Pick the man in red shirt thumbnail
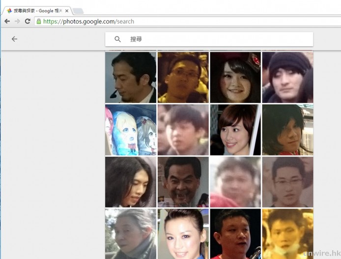 [235, 233]
